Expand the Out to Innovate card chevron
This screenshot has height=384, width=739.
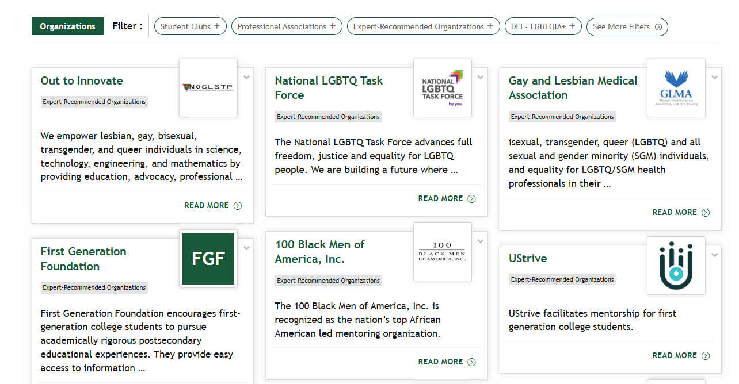pos(246,78)
